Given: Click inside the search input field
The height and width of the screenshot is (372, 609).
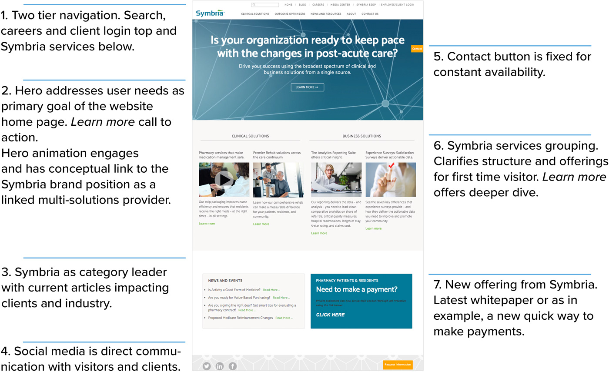Looking at the screenshot, I should pos(266,5).
